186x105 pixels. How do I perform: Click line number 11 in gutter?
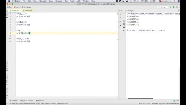[10, 41]
